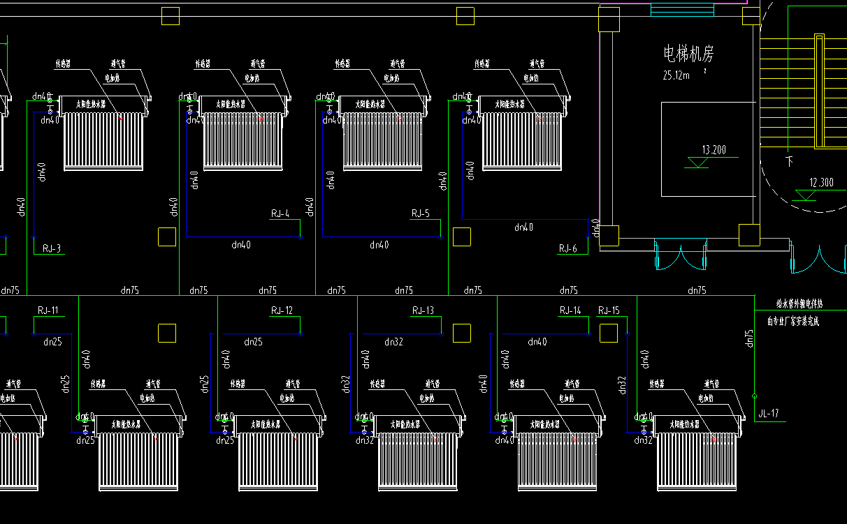Screen dimensions: 847x524
Task: Click the 下 stair direction label
Action: 789,162
